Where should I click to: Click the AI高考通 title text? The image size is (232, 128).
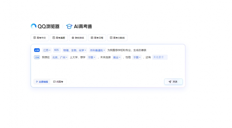pos(83,27)
